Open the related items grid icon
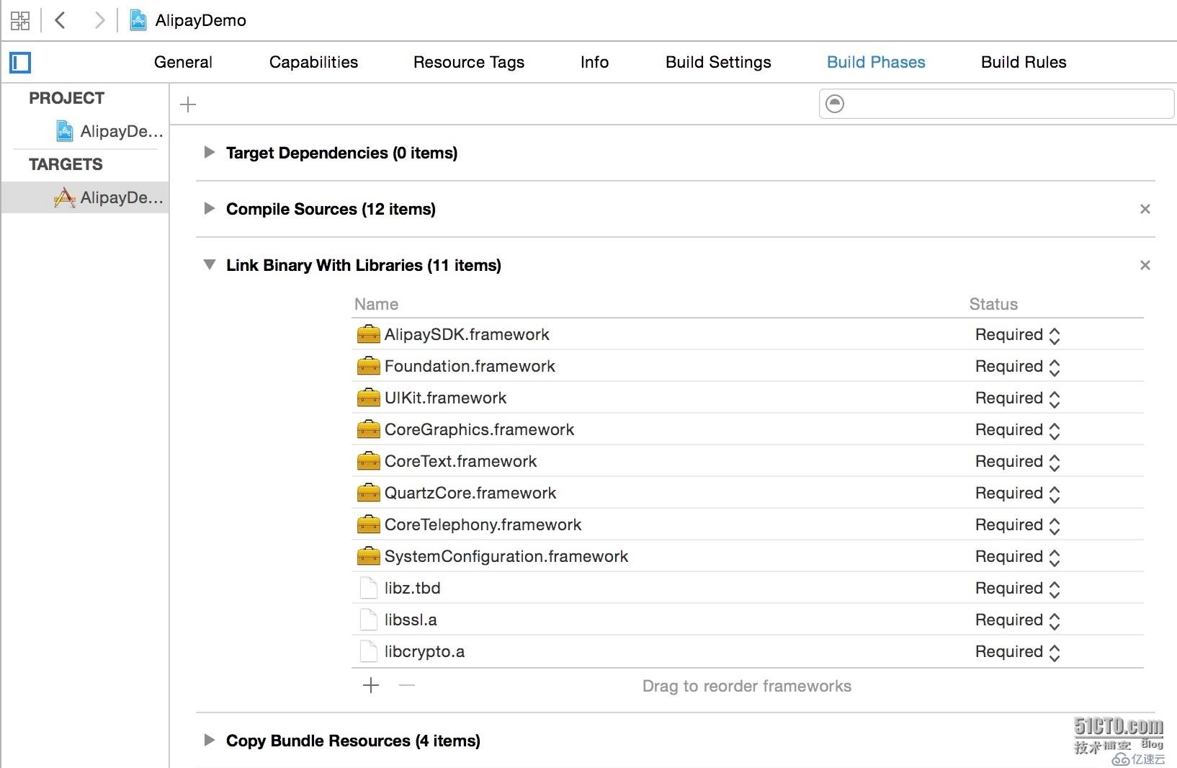This screenshot has height=768, width=1177. [x=20, y=20]
